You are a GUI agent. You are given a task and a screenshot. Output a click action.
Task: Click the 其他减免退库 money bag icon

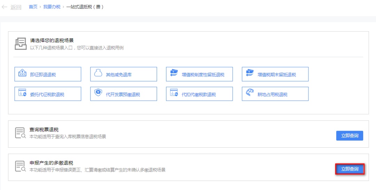click(98, 74)
